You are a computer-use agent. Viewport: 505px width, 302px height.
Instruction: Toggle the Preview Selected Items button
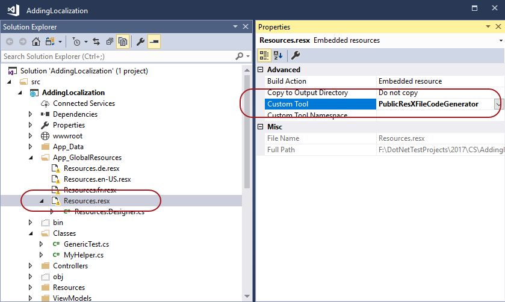pyautogui.click(x=154, y=42)
